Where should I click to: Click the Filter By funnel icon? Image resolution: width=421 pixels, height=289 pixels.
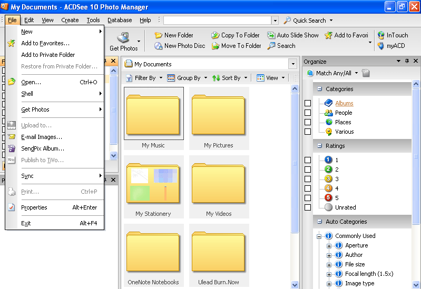click(129, 78)
